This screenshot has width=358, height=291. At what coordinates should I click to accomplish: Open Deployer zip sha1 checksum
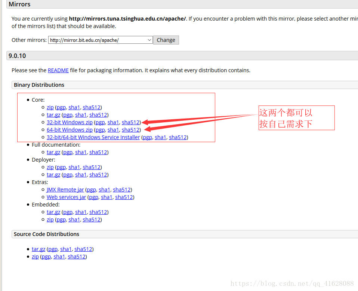click(74, 167)
